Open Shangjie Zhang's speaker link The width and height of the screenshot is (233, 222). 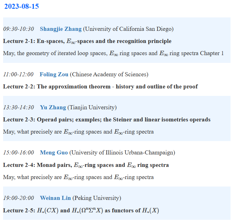point(61,29)
